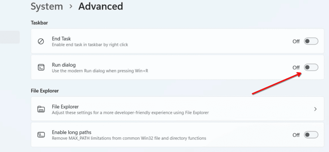Click the highlighted item in the left sidebar
Screen dimensions: 329x152
10,37
